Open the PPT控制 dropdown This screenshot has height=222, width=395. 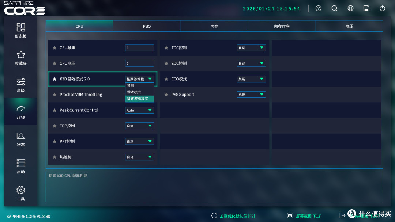[x=140, y=141]
